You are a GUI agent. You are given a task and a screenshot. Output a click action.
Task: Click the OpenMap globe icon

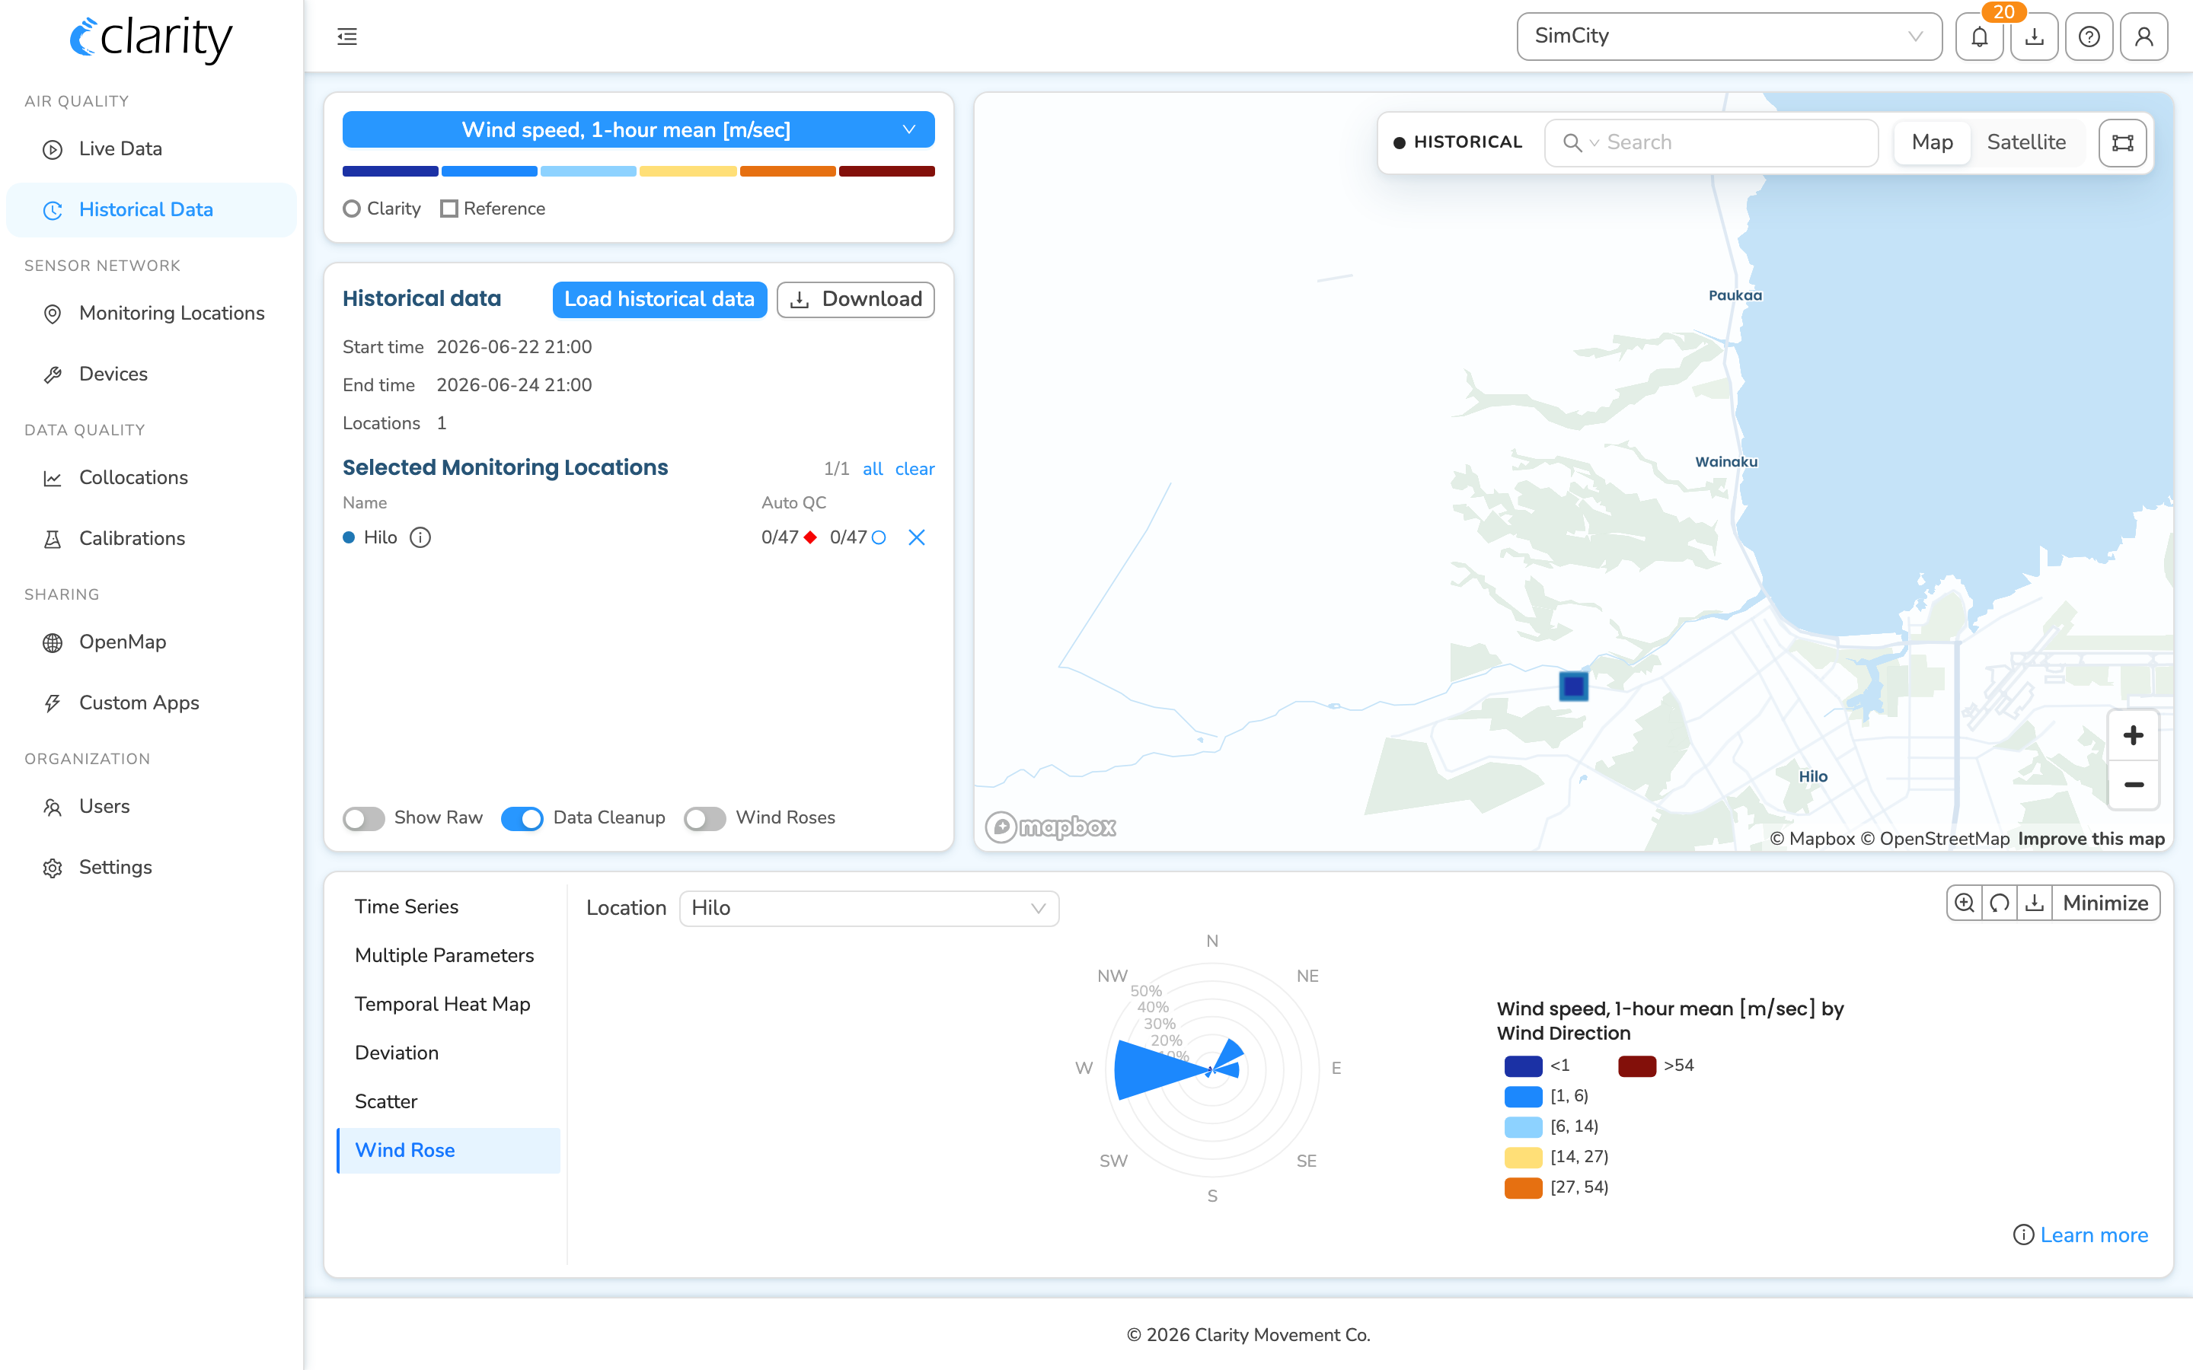[53, 642]
